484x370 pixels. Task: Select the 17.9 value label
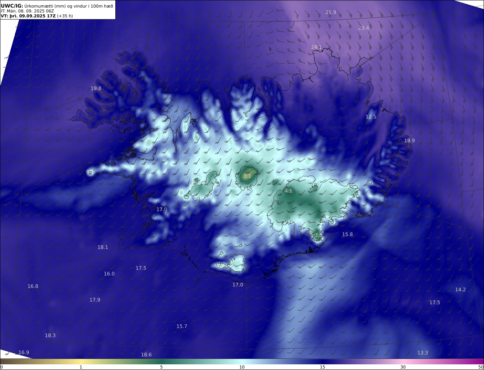tap(95, 300)
